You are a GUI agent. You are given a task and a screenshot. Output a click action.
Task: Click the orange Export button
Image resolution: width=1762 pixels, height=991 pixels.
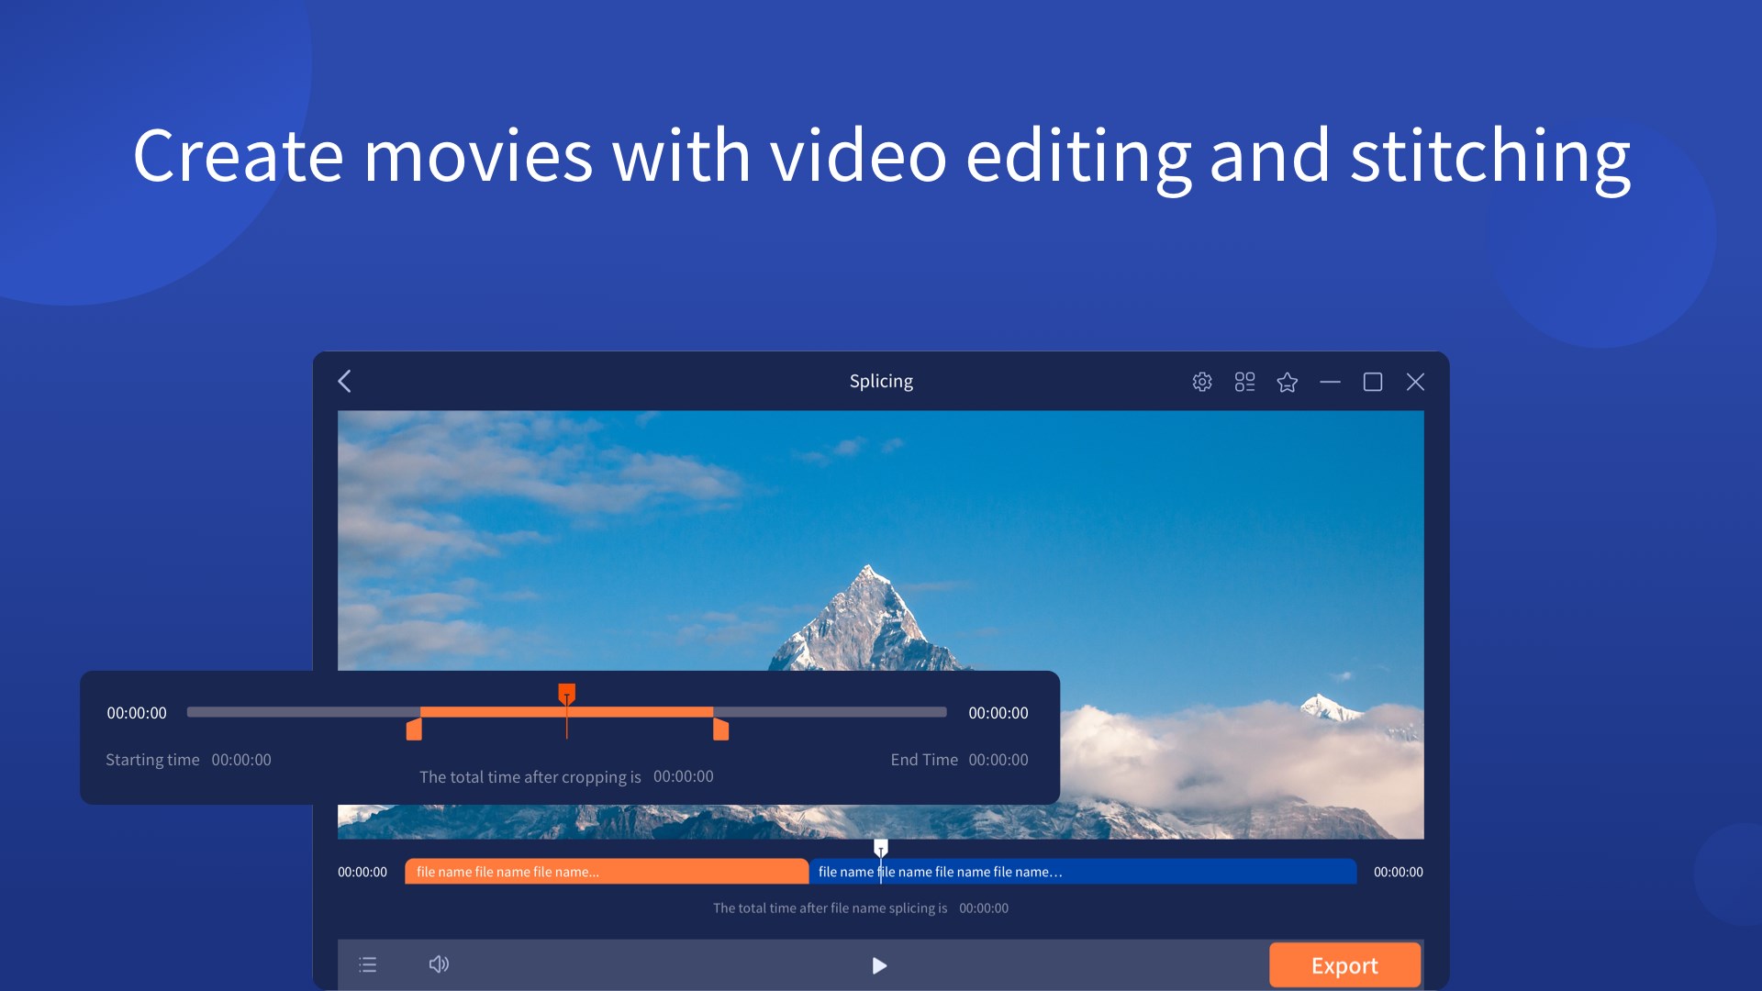pyautogui.click(x=1344, y=965)
